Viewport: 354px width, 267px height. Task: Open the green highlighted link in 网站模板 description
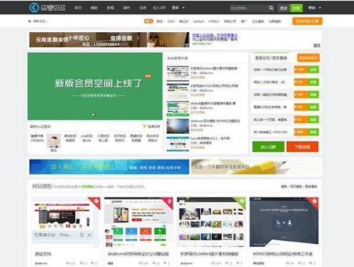87,187
